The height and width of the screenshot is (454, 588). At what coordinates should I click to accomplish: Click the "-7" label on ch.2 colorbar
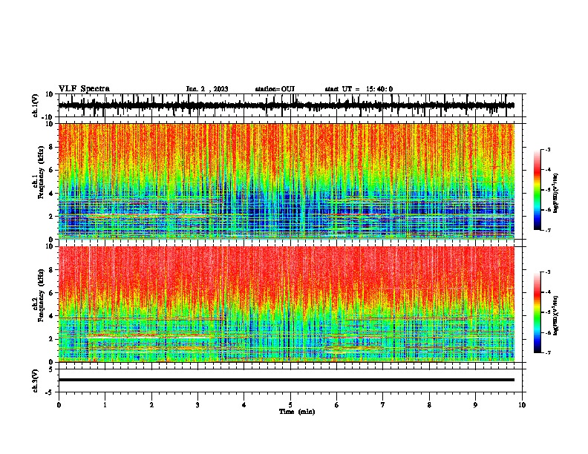click(x=547, y=353)
